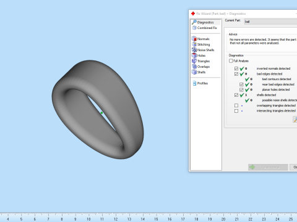Select the Noise Shells icon
This screenshot has width=297, height=222.
click(194, 50)
